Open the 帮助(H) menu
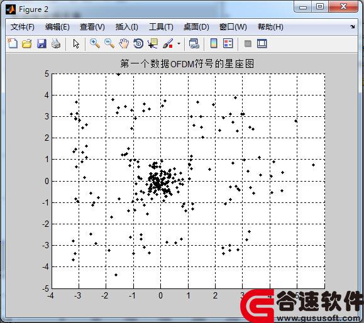 click(x=270, y=27)
